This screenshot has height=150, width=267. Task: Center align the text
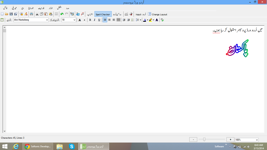(x=109, y=20)
